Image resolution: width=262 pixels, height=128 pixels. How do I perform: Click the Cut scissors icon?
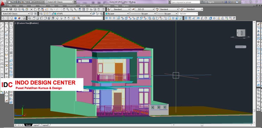pyautogui.click(x=31, y=9)
